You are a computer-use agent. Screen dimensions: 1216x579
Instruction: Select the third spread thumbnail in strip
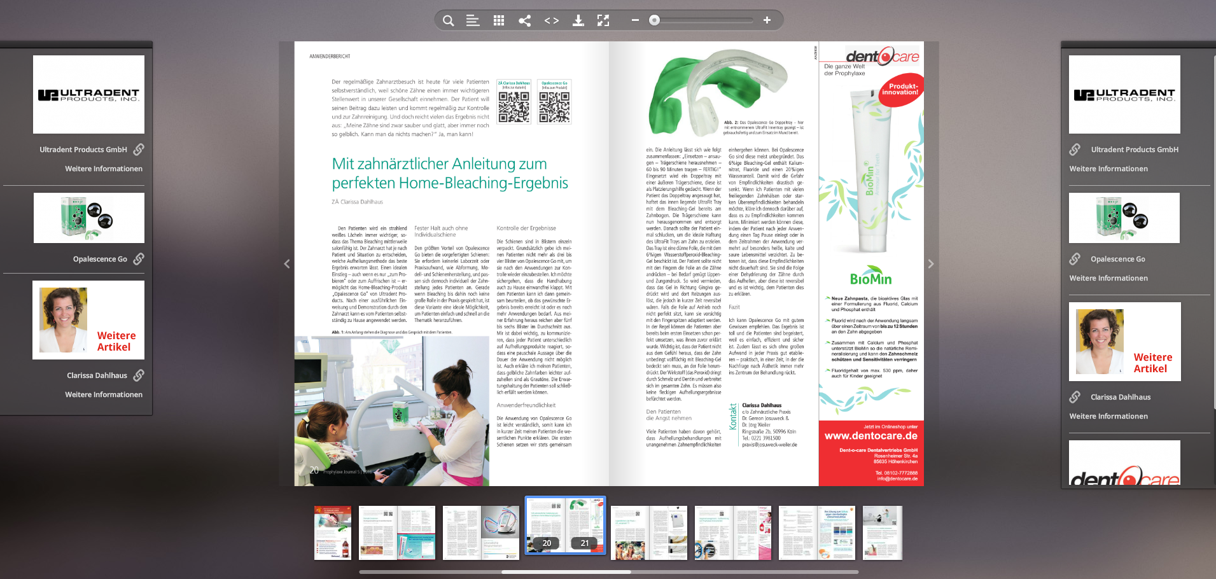pyautogui.click(x=481, y=533)
